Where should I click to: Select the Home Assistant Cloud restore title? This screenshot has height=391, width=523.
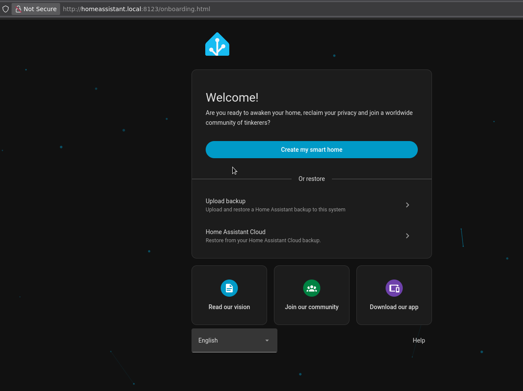coord(235,232)
